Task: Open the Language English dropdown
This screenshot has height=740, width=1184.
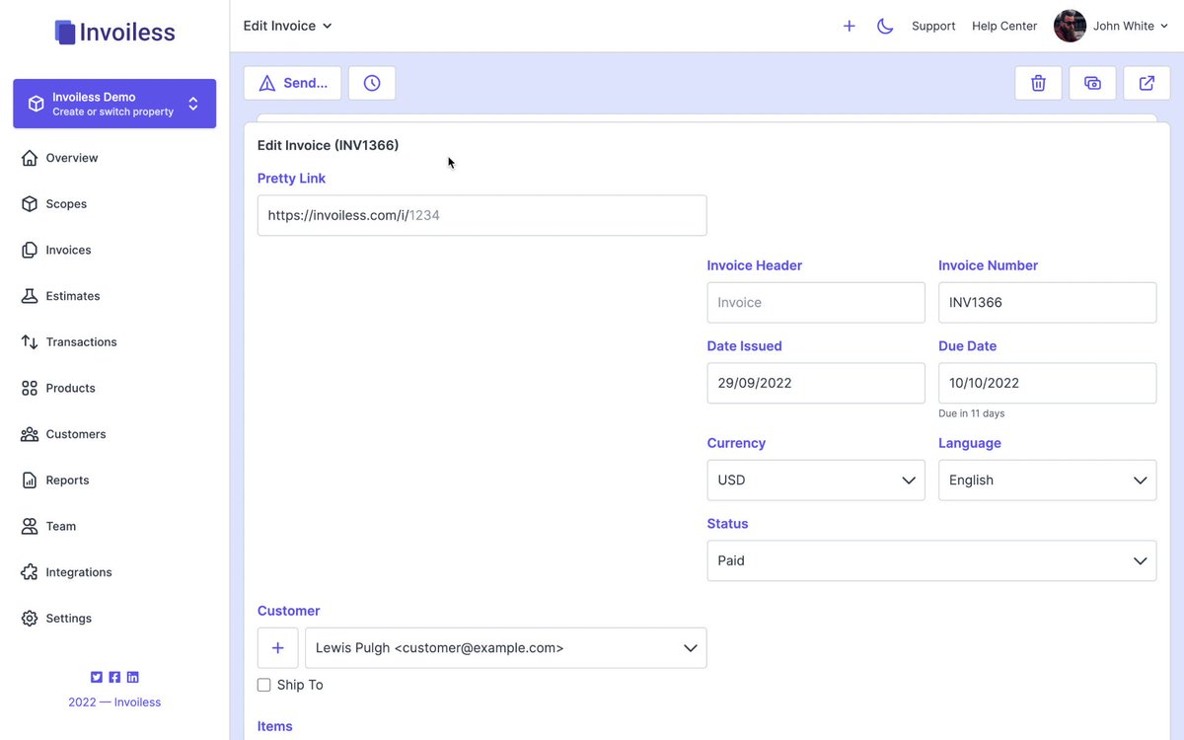Action: (x=1047, y=481)
